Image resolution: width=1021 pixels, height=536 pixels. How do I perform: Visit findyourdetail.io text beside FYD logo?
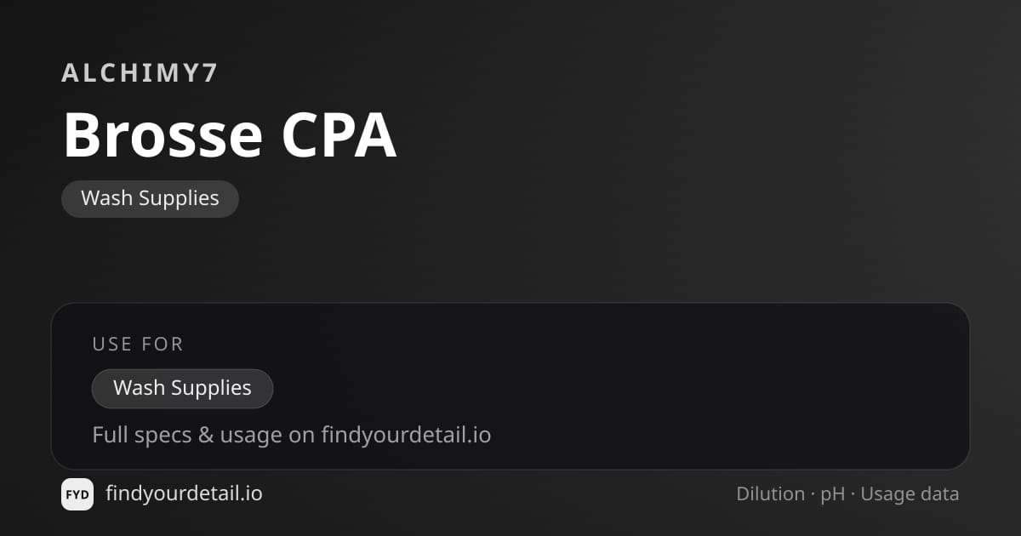(184, 493)
